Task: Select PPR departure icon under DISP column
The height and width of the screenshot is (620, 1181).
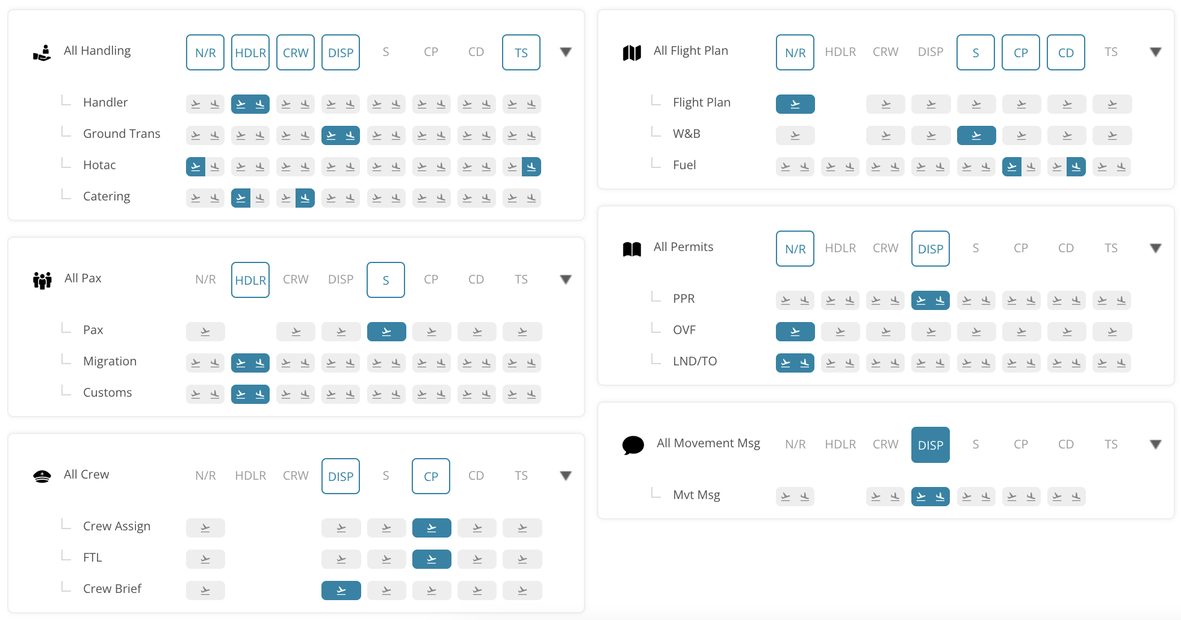Action: click(921, 300)
